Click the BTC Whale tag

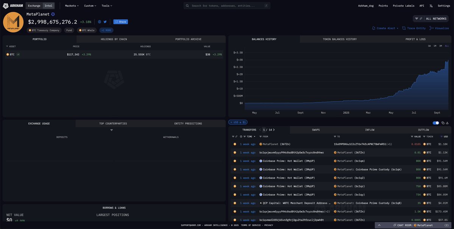click(87, 30)
